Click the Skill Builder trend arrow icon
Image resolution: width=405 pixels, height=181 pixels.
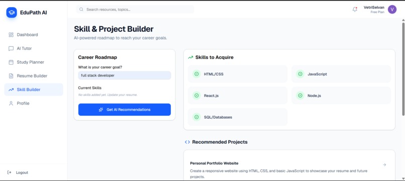pyautogui.click(x=11, y=89)
